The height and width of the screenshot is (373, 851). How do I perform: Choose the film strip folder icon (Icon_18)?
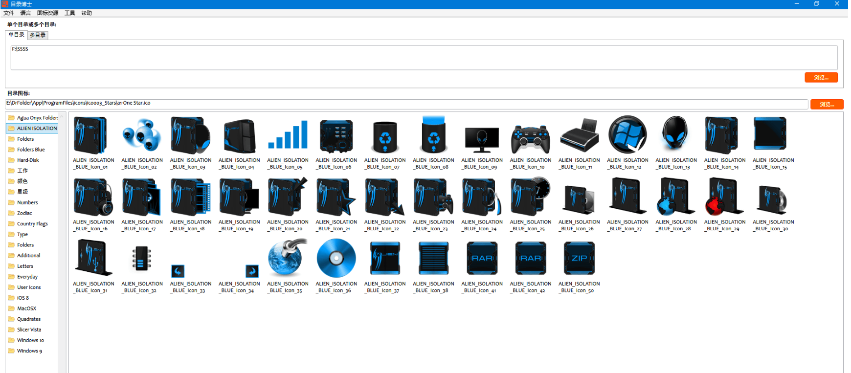click(x=191, y=197)
